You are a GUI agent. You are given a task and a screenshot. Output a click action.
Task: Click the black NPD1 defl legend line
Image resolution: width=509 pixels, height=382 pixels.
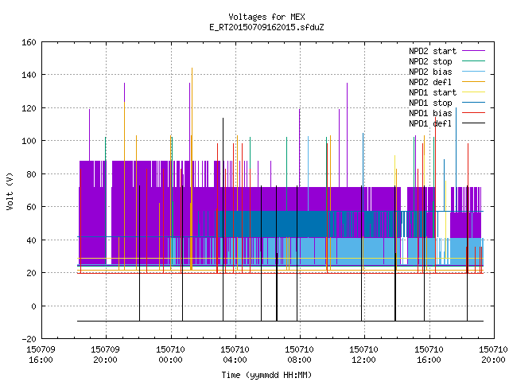tap(473, 123)
